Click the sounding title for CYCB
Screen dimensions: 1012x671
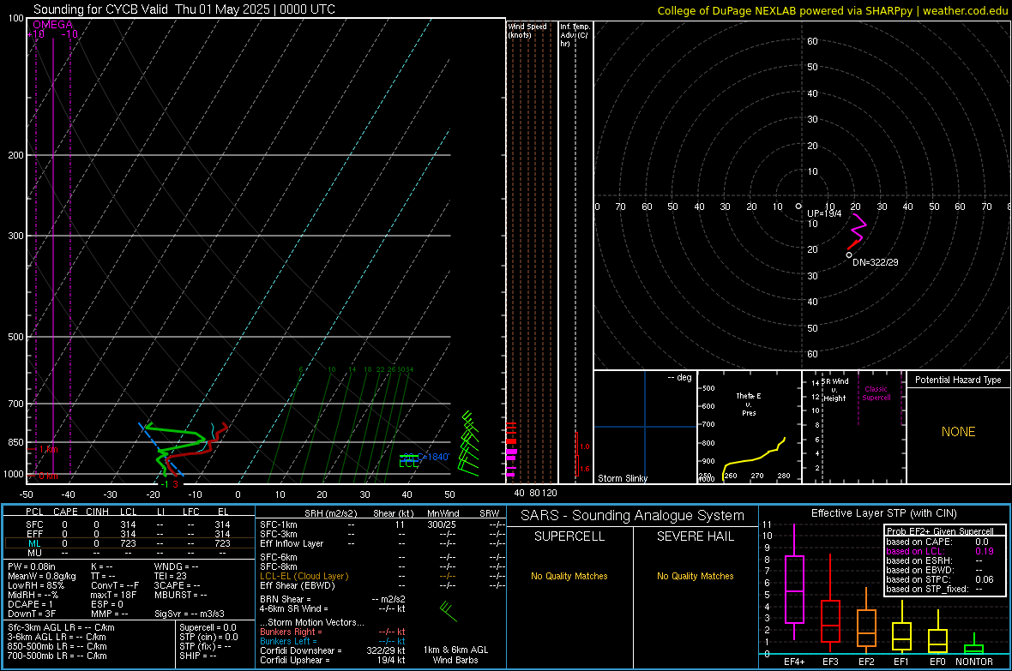pyautogui.click(x=184, y=9)
